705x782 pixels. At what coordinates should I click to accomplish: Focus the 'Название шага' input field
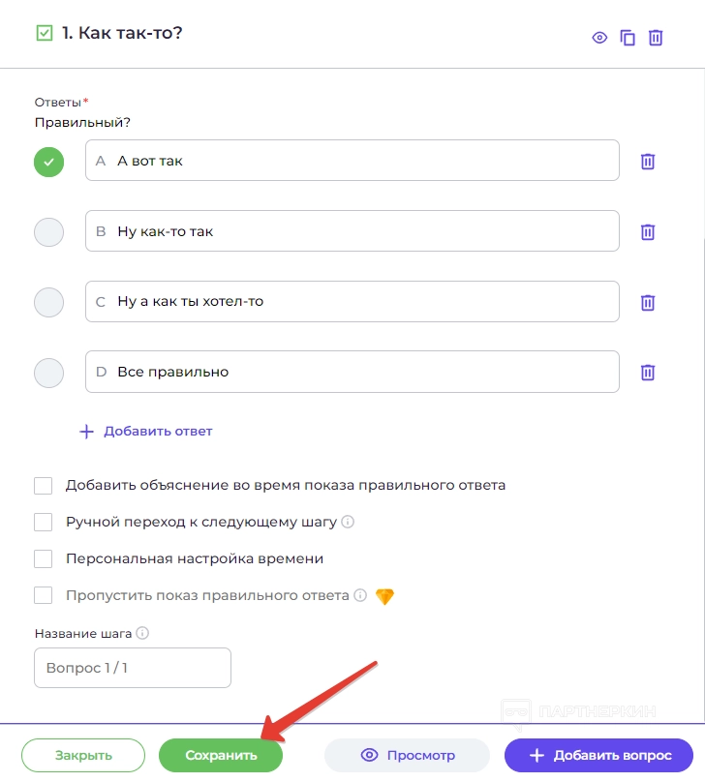point(133,668)
